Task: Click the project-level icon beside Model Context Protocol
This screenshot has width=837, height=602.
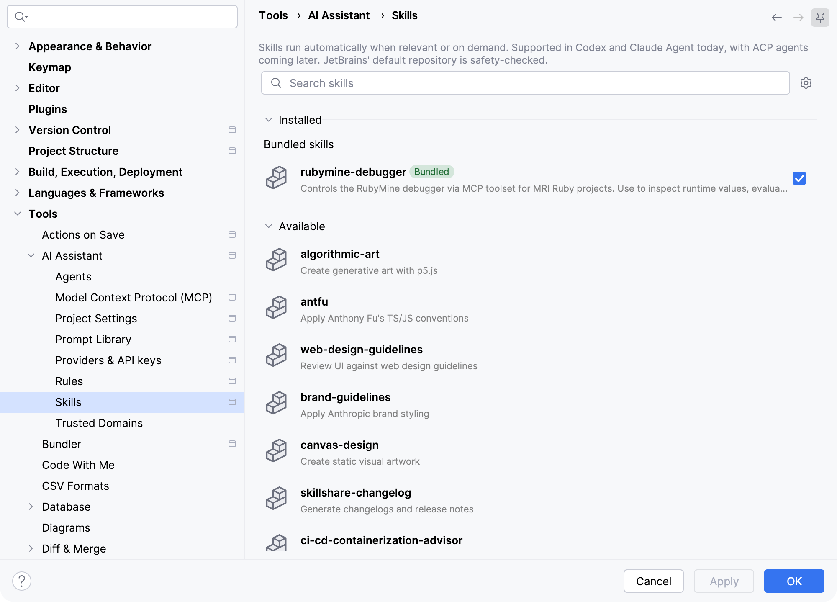Action: (x=232, y=297)
